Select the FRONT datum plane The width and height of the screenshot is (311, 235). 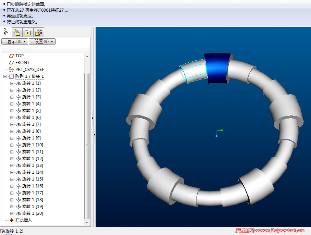[x=22, y=63]
